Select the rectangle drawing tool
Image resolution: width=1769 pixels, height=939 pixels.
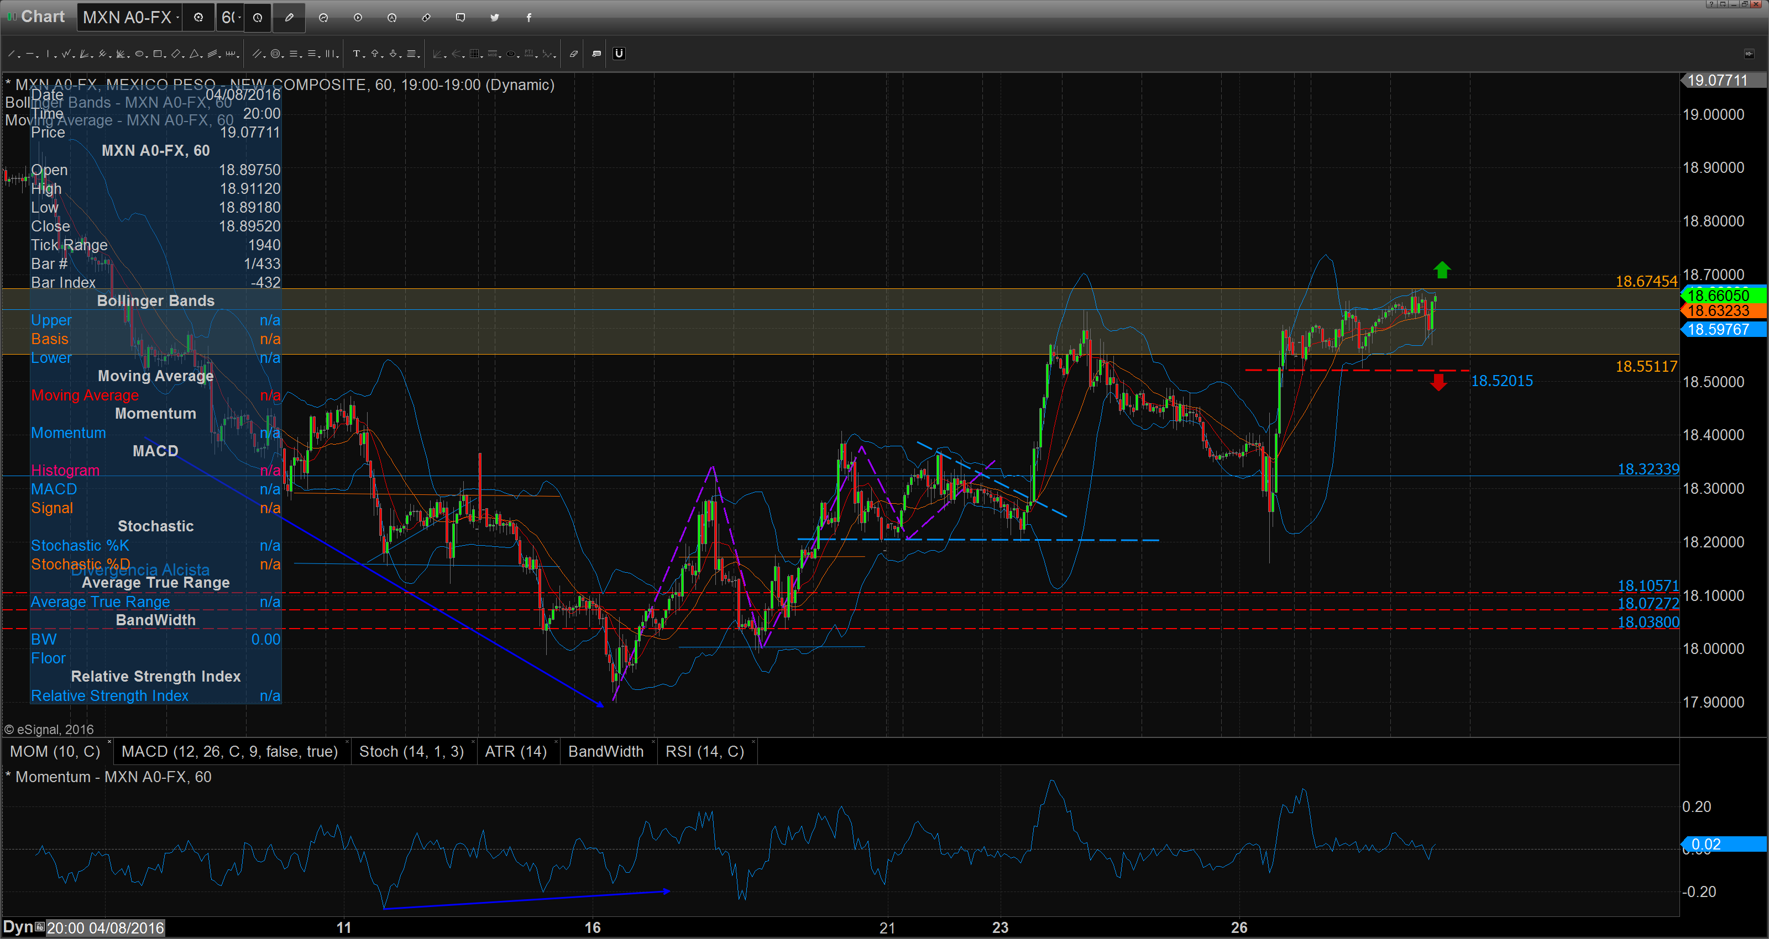coord(157,54)
